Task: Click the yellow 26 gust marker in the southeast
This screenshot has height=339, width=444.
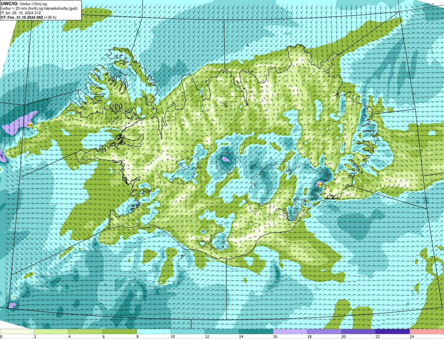Action: (320, 185)
